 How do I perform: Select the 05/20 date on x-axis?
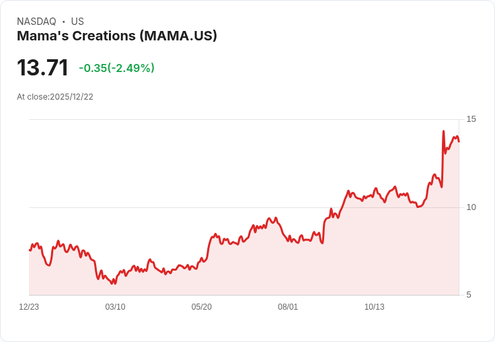(x=201, y=307)
